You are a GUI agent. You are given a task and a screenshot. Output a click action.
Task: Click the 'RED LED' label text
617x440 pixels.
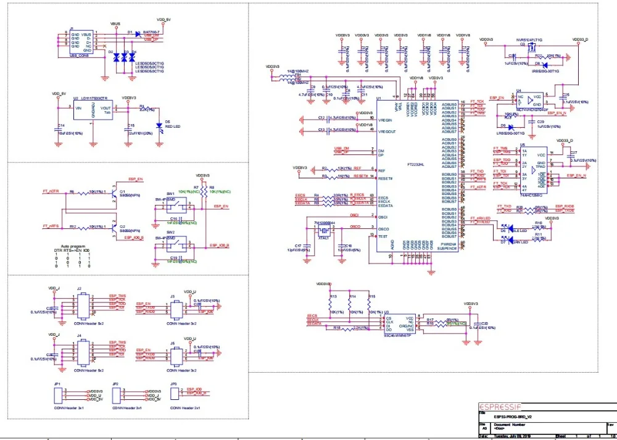[172, 127]
